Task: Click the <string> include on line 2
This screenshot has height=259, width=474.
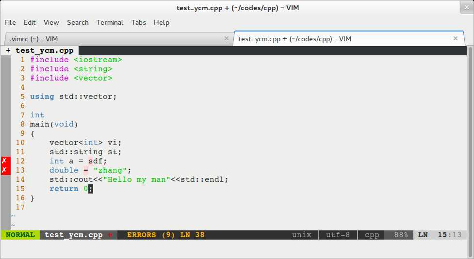Action: [x=93, y=69]
